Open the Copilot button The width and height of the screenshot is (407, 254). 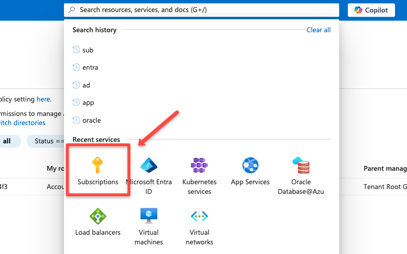371,10
